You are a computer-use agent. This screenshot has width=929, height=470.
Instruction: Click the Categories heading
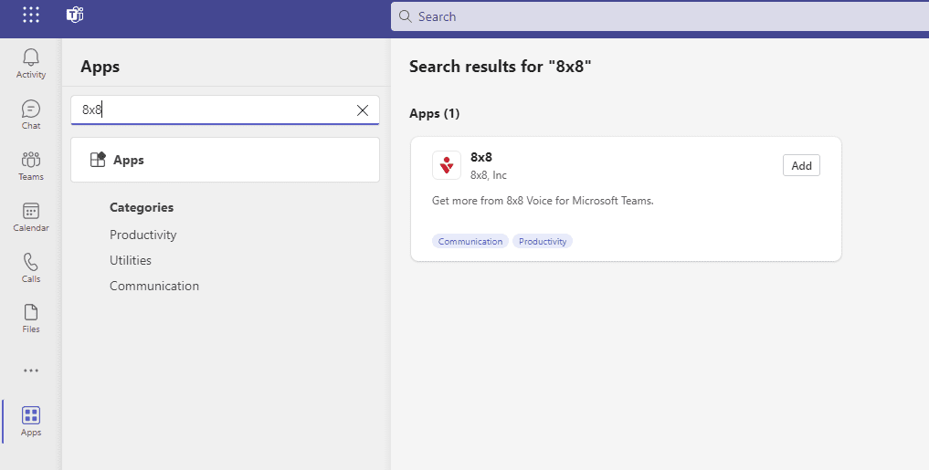[142, 207]
